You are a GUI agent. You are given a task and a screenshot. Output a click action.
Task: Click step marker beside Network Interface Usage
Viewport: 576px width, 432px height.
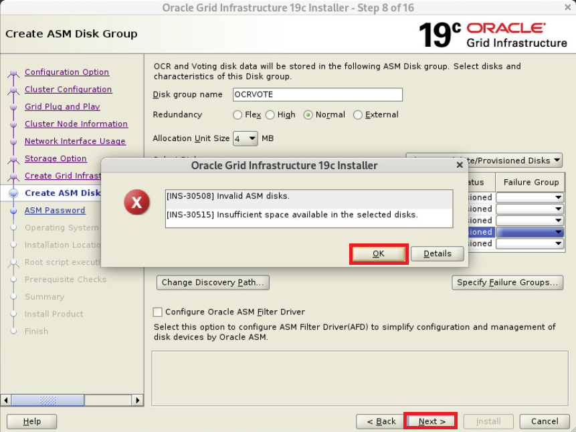tap(13, 141)
